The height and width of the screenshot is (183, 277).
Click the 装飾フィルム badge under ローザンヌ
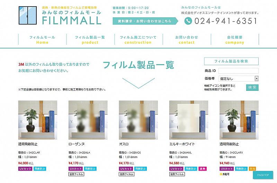[x=76, y=174]
